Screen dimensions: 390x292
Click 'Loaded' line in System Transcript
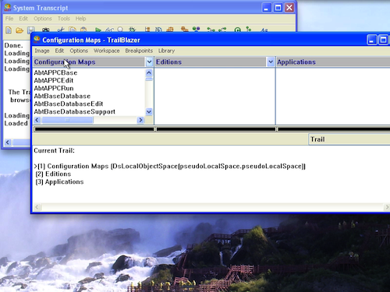16,123
